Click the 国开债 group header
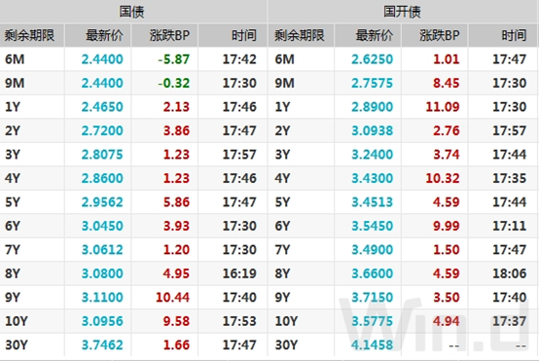This screenshot has width=539, height=361. pos(402,12)
